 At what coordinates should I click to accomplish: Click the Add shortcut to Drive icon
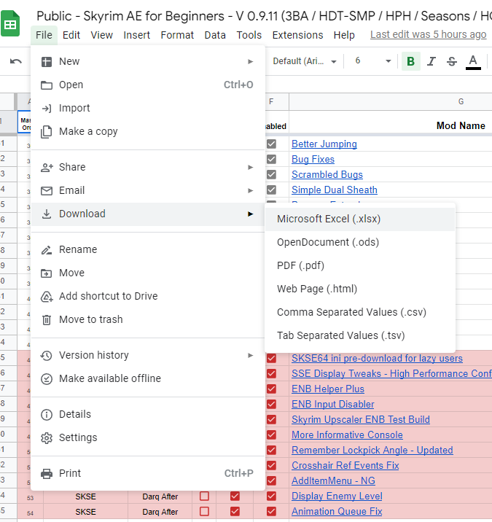point(47,297)
